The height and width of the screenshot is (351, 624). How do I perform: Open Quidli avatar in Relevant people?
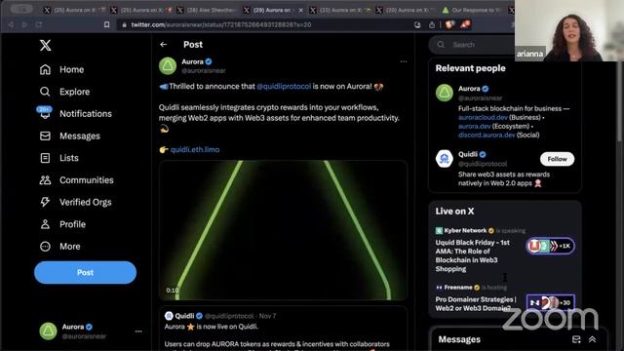pyautogui.click(x=445, y=159)
